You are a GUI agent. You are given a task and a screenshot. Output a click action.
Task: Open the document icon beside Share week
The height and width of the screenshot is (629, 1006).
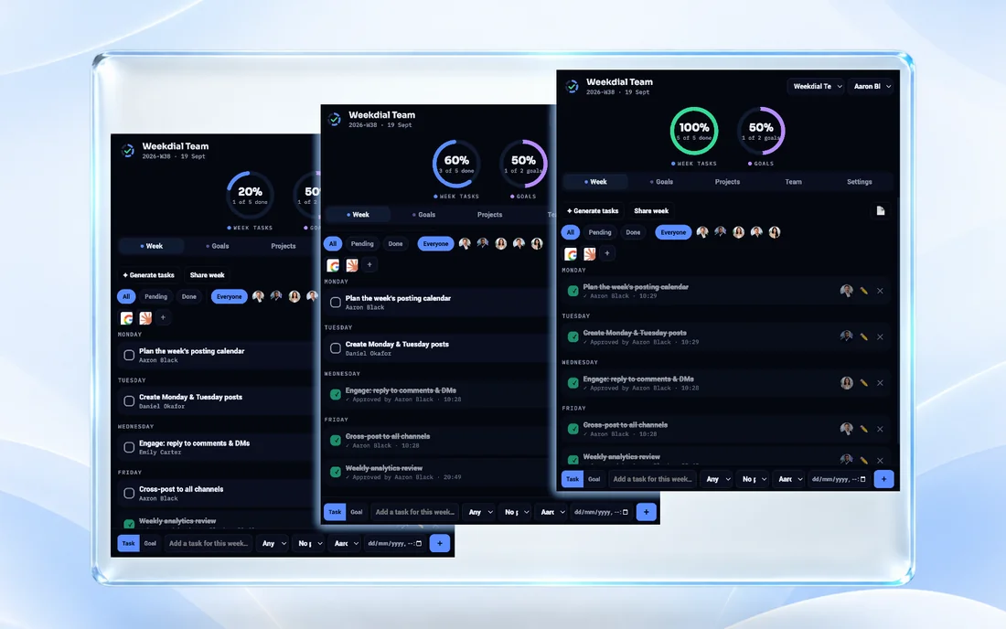(x=880, y=211)
